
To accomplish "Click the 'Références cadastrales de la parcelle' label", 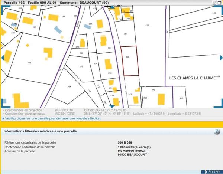I will pyautogui.click(x=30, y=142).
